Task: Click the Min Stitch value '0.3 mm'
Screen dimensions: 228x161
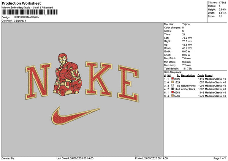Action: click(x=187, y=62)
